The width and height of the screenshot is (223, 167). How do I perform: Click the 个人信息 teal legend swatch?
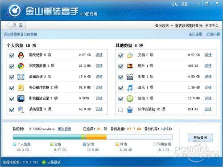point(14,144)
